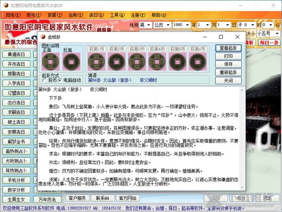
Task: Click the 金钱卦 dialog title icon
Action: point(43,37)
